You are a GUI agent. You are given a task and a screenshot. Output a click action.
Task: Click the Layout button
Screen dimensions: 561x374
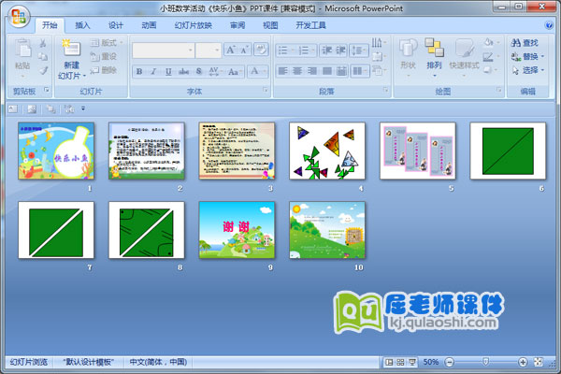tap(107, 43)
